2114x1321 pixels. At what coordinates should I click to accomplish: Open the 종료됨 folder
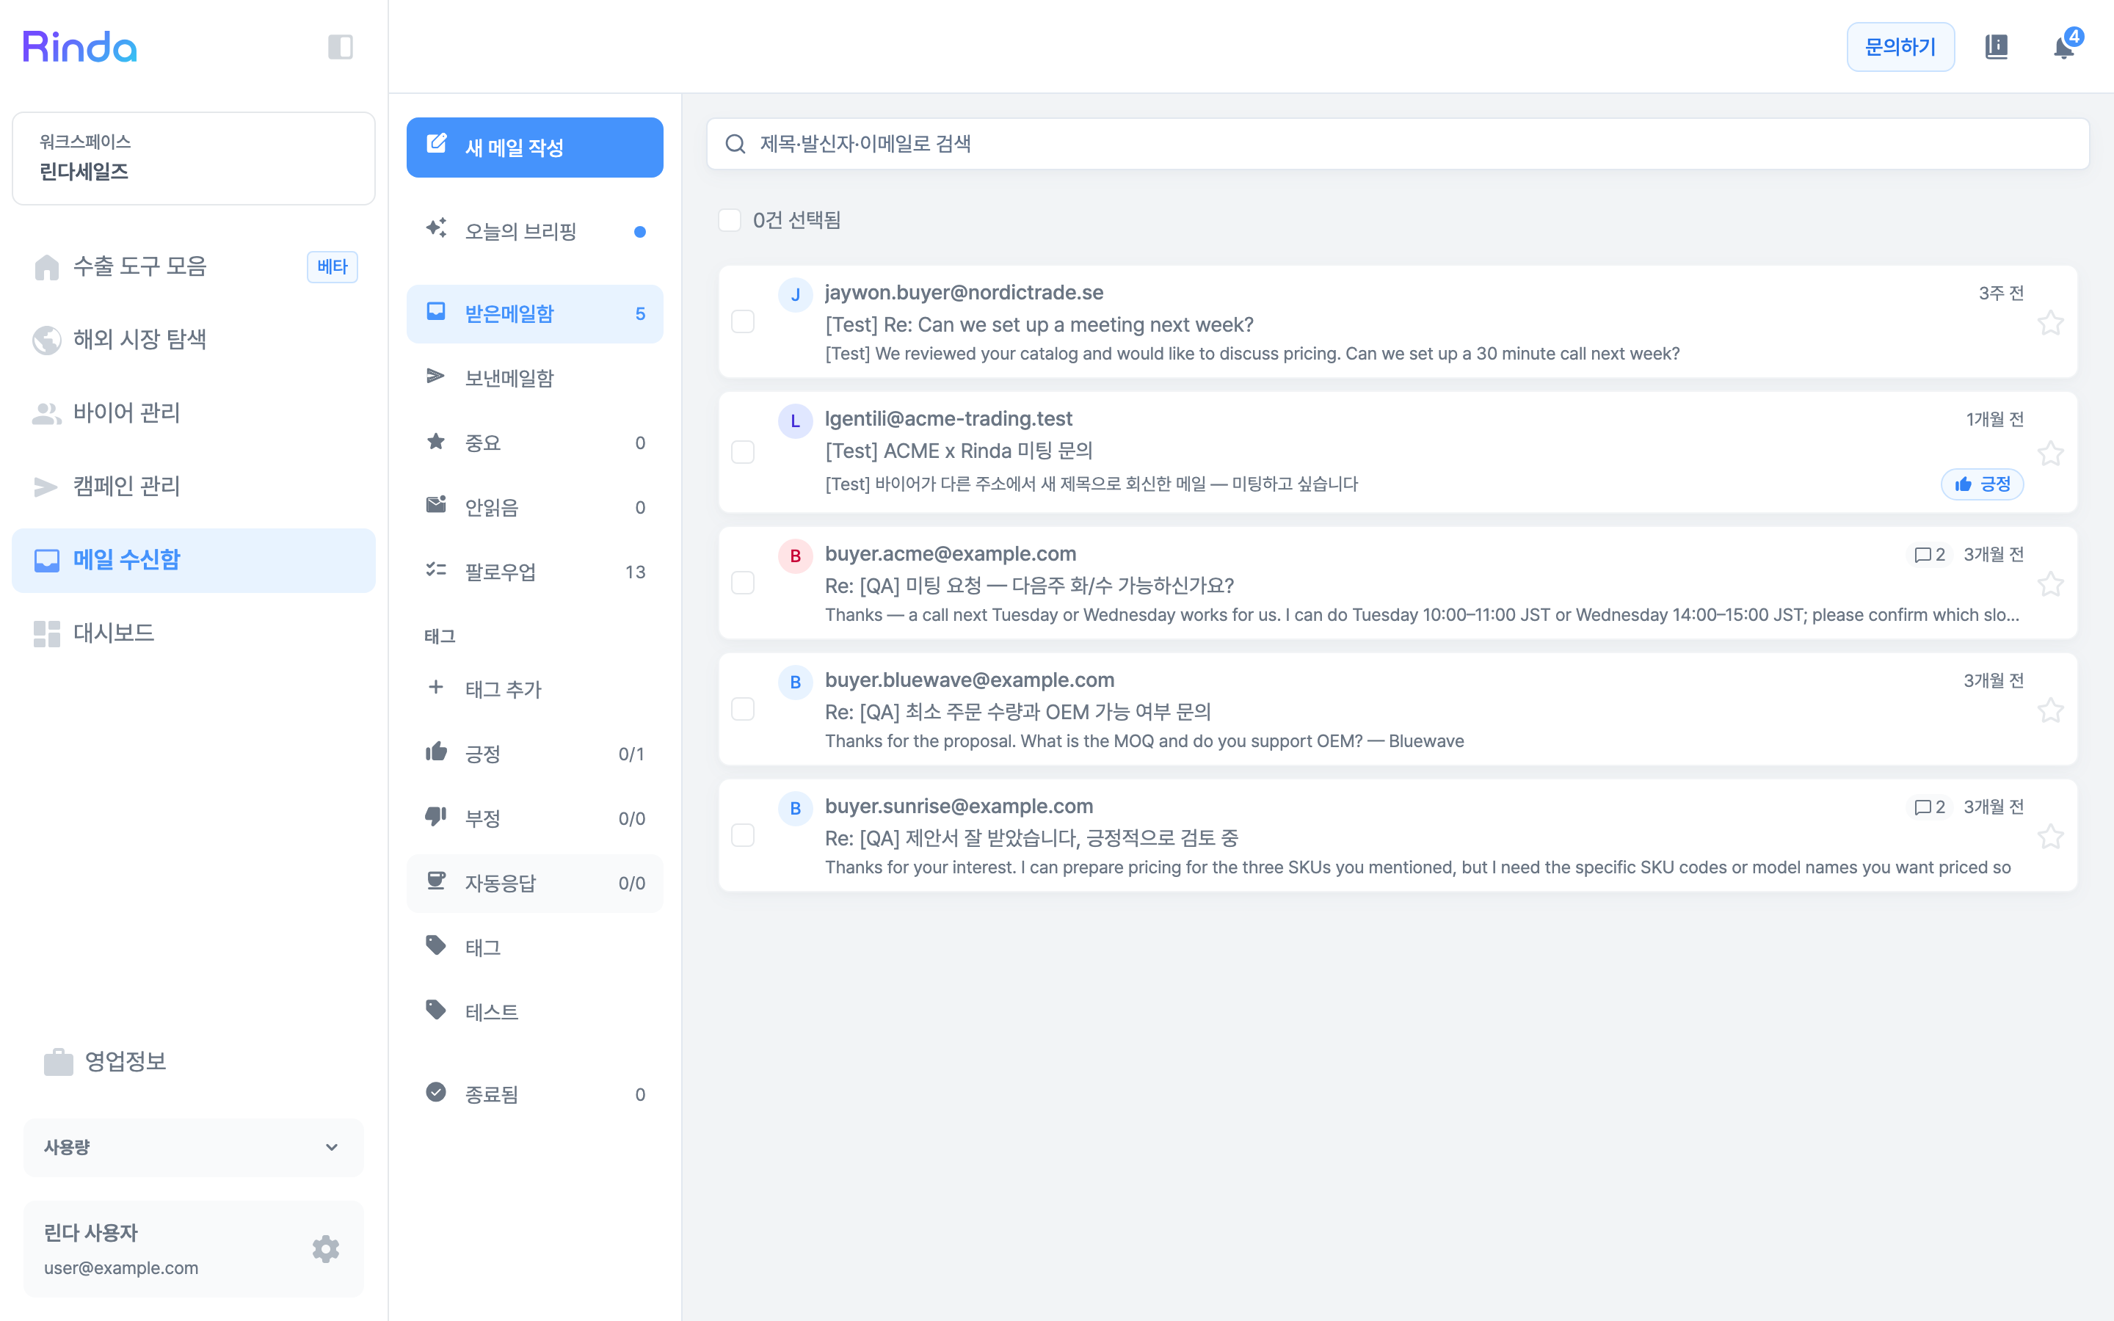[x=534, y=1095]
